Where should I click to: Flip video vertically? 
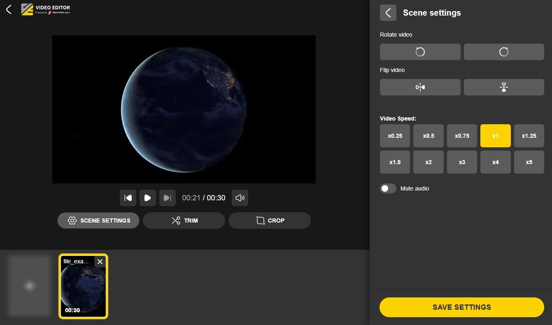504,87
